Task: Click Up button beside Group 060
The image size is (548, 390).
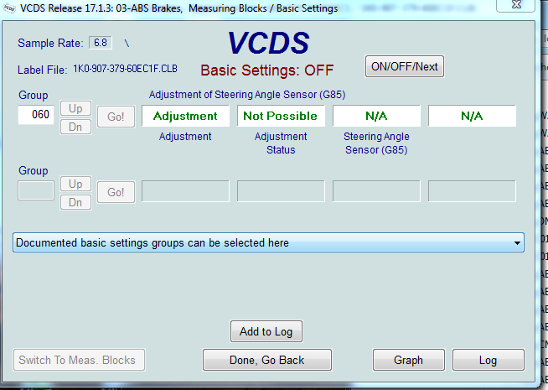Action: (76, 108)
